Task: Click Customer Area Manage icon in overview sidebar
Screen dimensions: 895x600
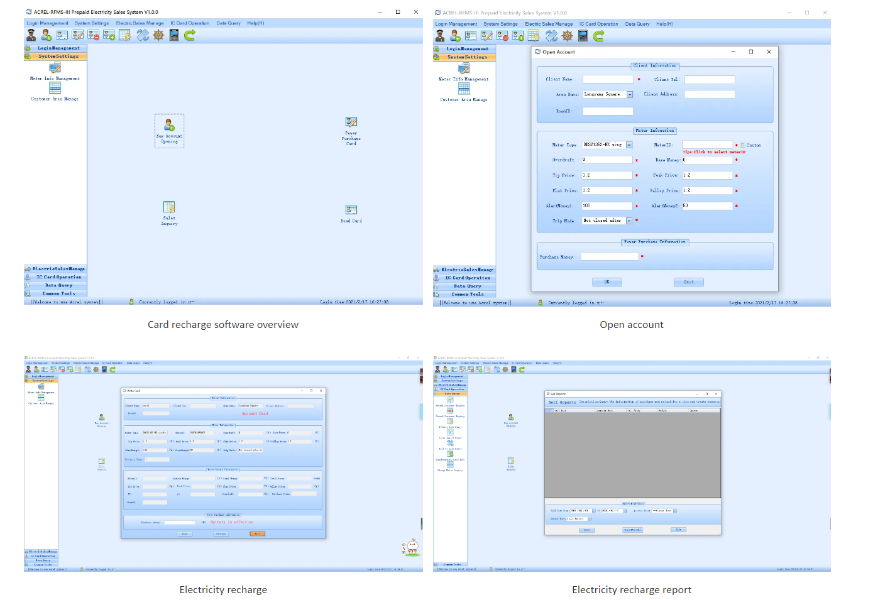Action: click(x=55, y=89)
